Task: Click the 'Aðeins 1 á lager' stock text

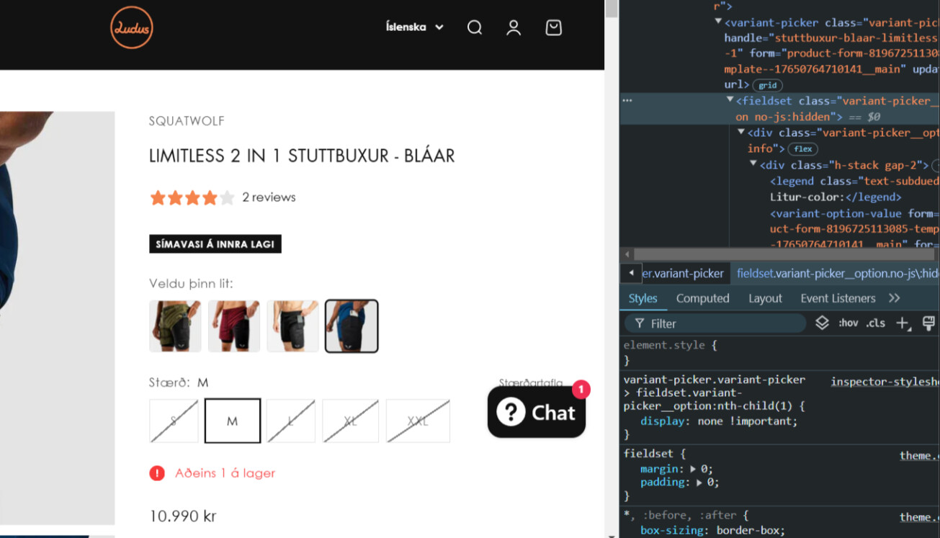Action: tap(225, 473)
